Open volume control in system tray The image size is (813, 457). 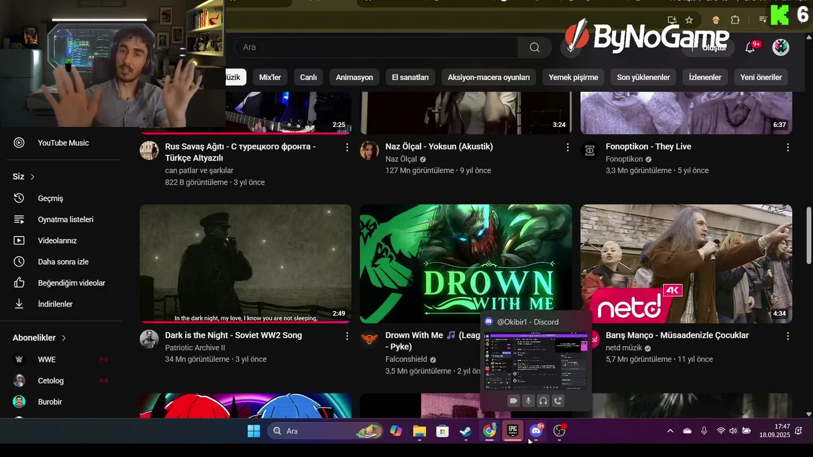[733, 431]
